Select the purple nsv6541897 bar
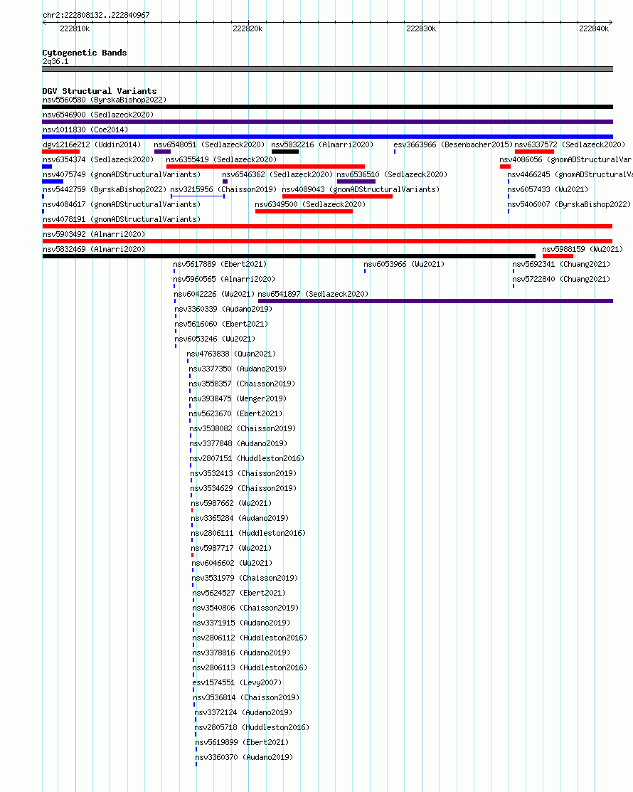Viewport: 633px width, 792px height. click(x=435, y=301)
